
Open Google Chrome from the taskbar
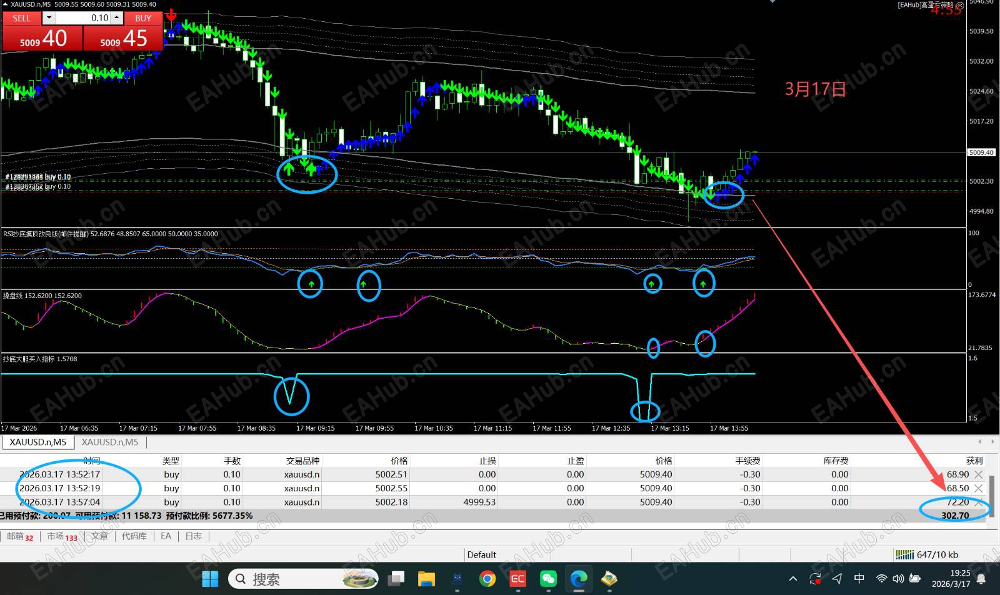(x=487, y=579)
